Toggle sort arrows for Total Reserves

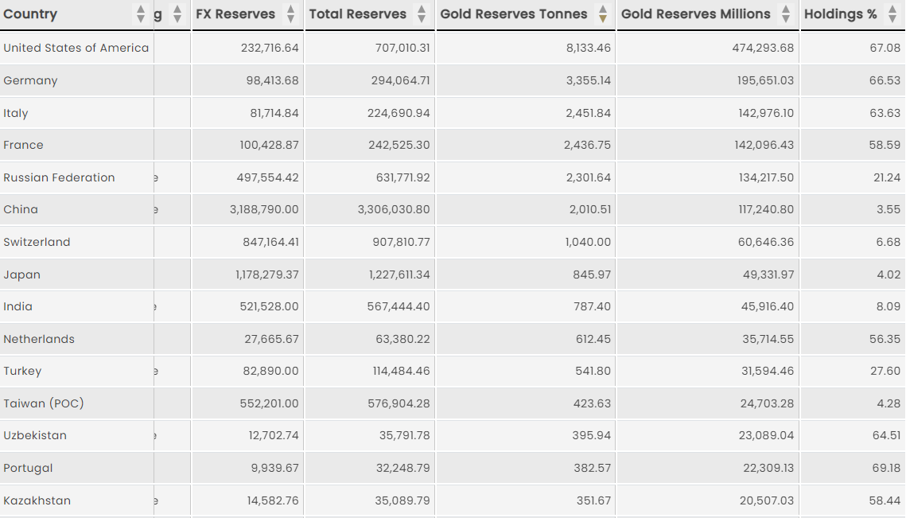422,14
